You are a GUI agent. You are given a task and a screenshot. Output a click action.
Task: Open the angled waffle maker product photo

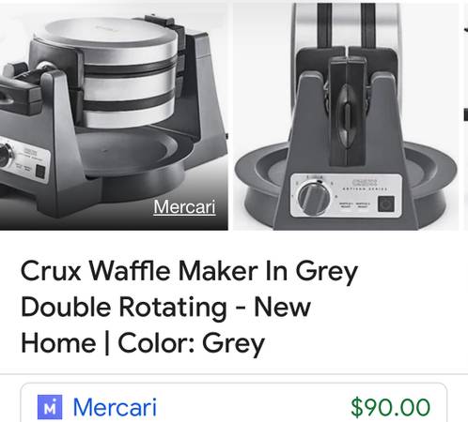click(x=114, y=116)
